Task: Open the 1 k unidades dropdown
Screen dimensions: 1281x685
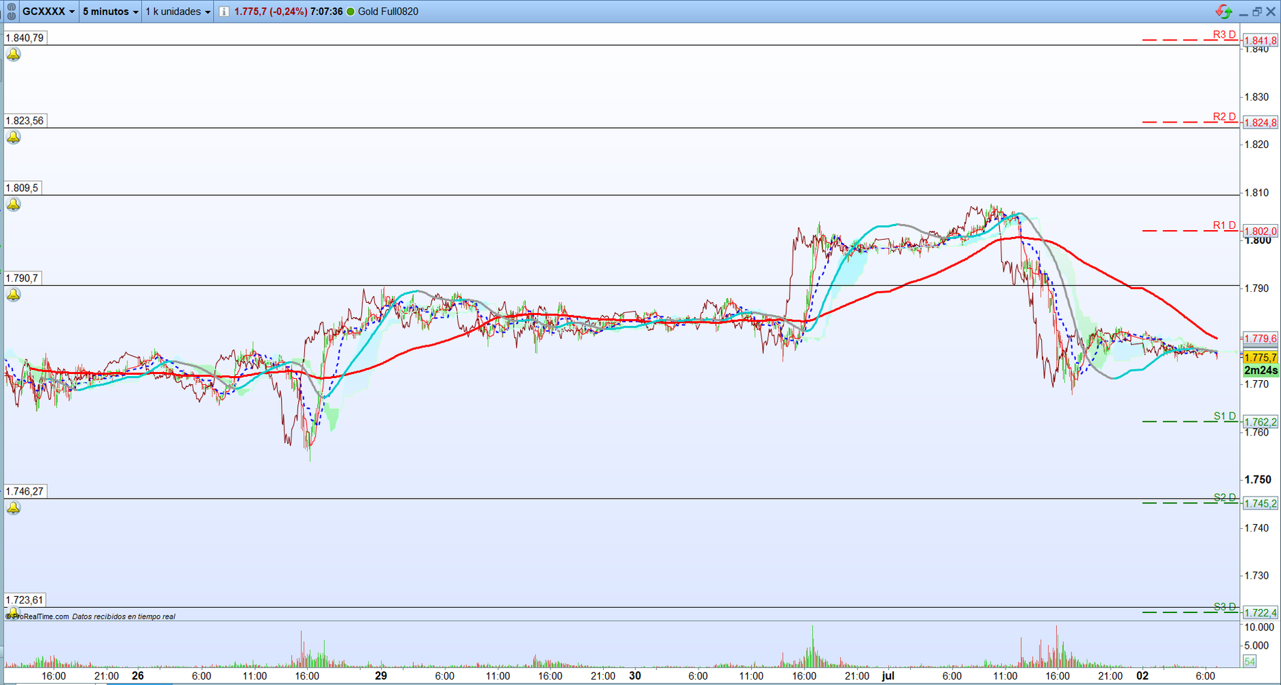Action: [x=178, y=12]
